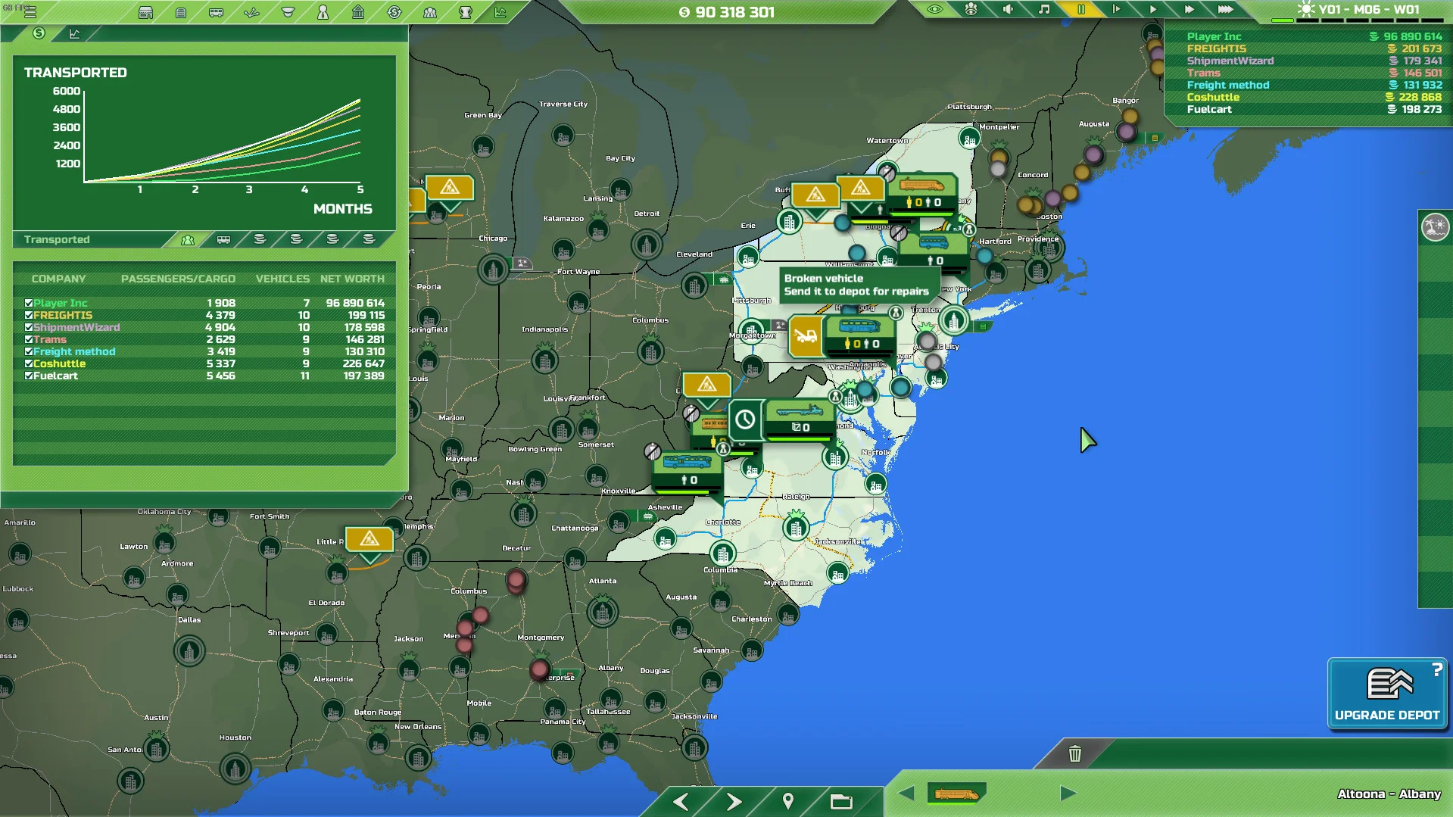This screenshot has height=817, width=1453.
Task: Open the company staff icon
Action: (x=429, y=11)
